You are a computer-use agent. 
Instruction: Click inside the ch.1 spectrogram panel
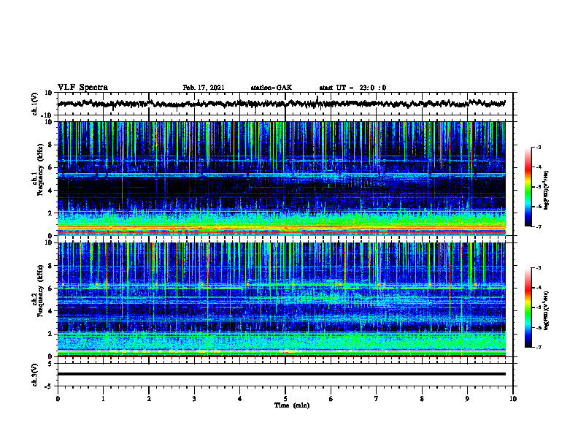click(281, 178)
